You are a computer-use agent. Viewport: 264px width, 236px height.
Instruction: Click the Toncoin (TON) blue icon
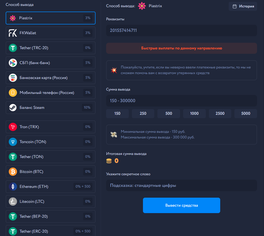point(13,142)
